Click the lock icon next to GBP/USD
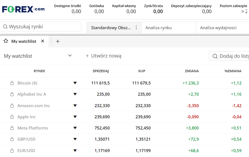Screen dimensions: 249x157 coord(12,139)
